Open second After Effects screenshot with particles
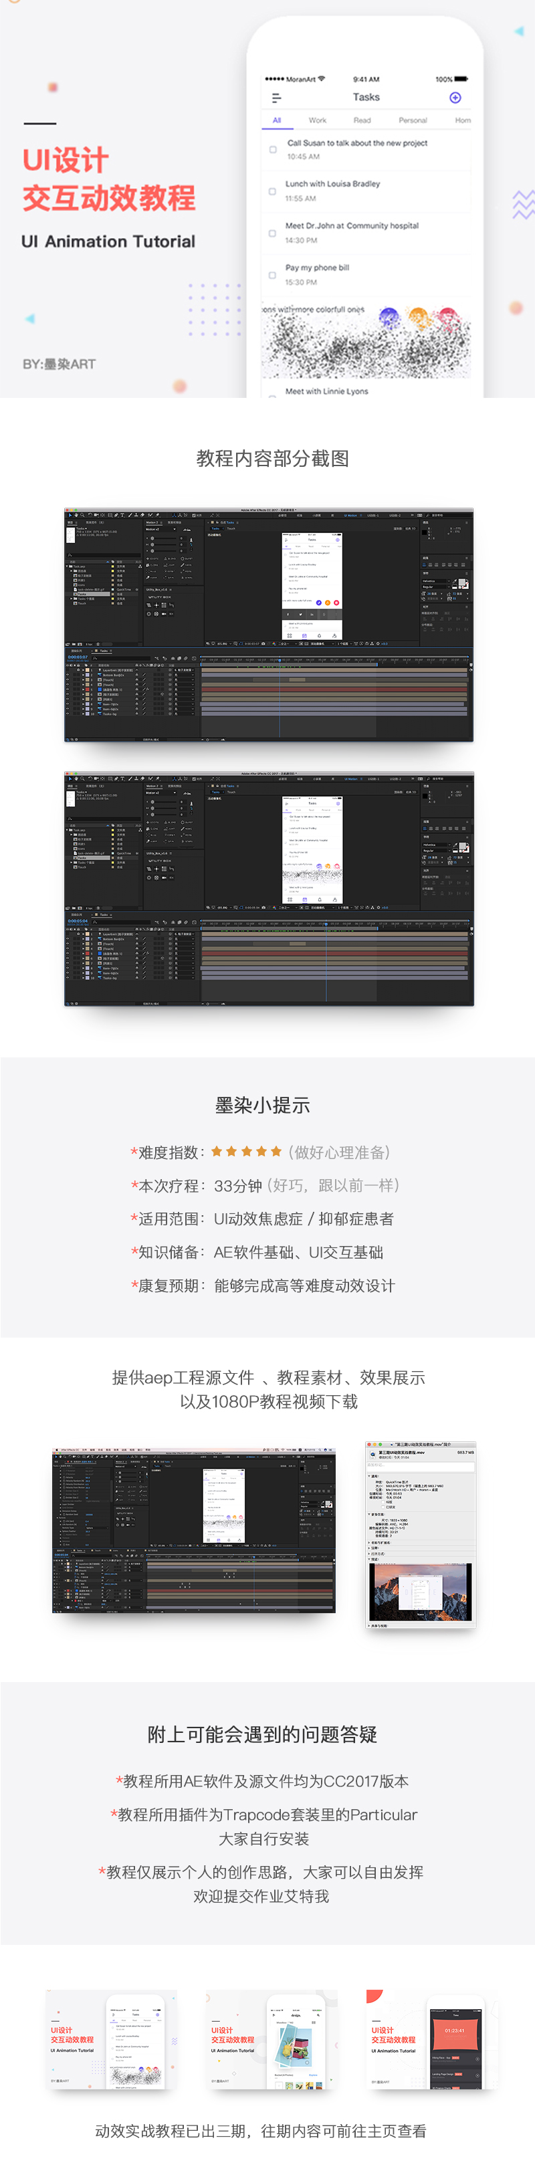This screenshot has height=2181, width=535. [x=270, y=888]
